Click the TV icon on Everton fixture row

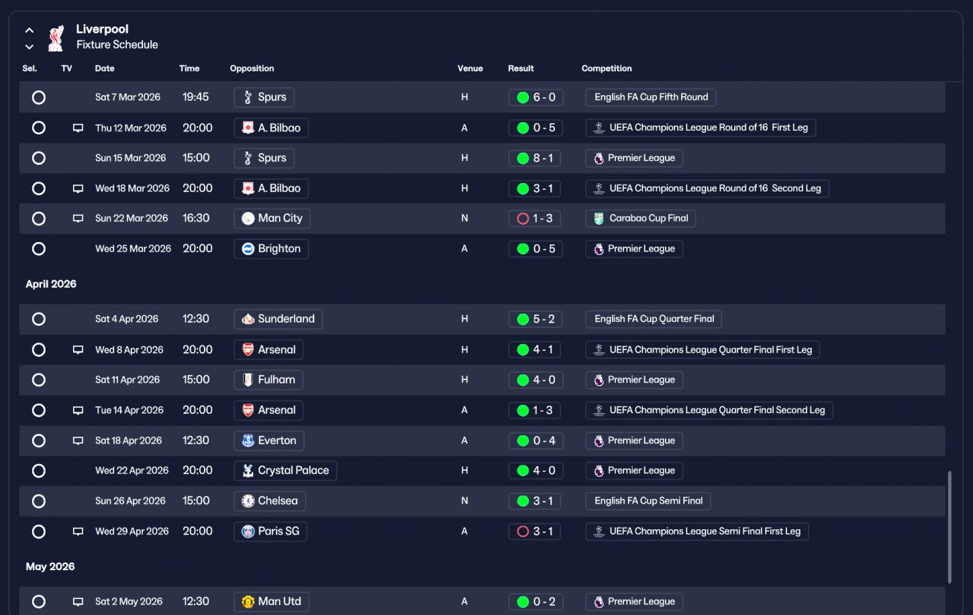pos(78,440)
